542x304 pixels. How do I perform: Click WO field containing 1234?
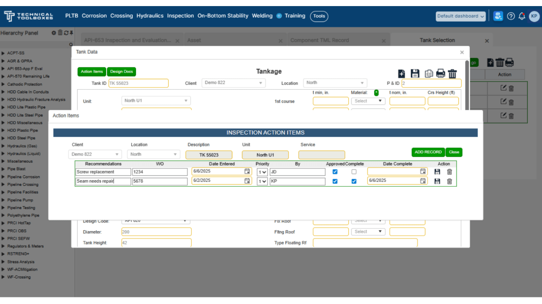coord(160,172)
